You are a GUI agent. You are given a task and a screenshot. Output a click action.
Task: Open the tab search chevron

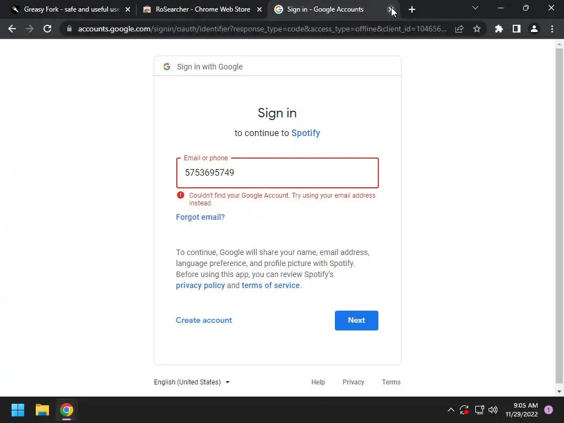tap(475, 8)
